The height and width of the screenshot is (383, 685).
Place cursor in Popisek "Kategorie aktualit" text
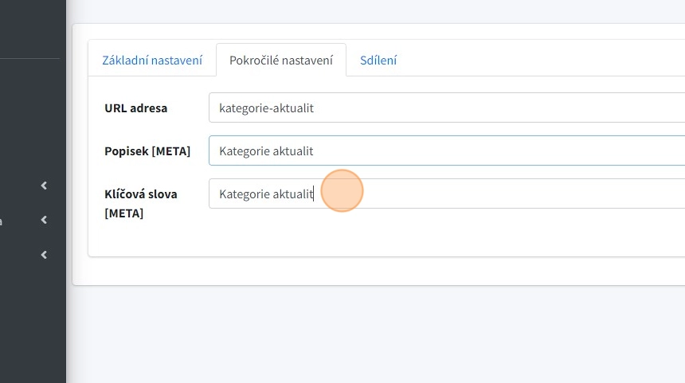click(x=266, y=150)
